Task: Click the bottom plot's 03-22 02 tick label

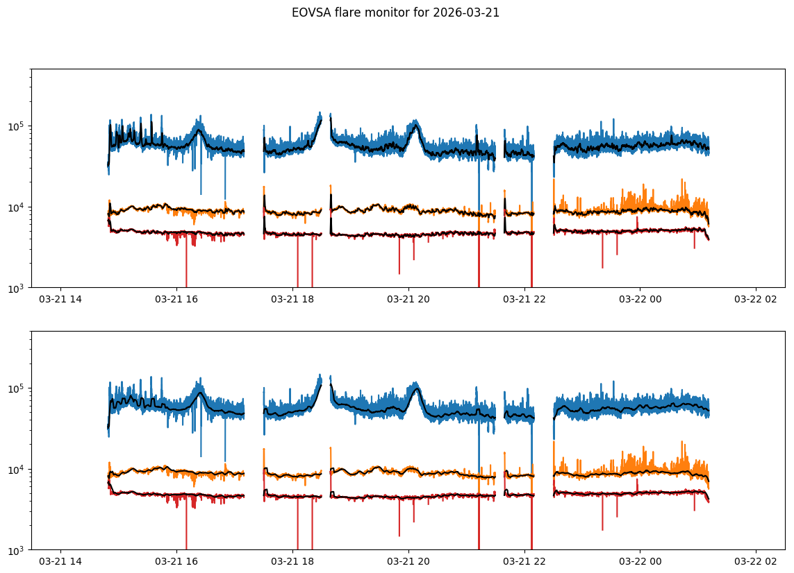Action: tap(756, 562)
